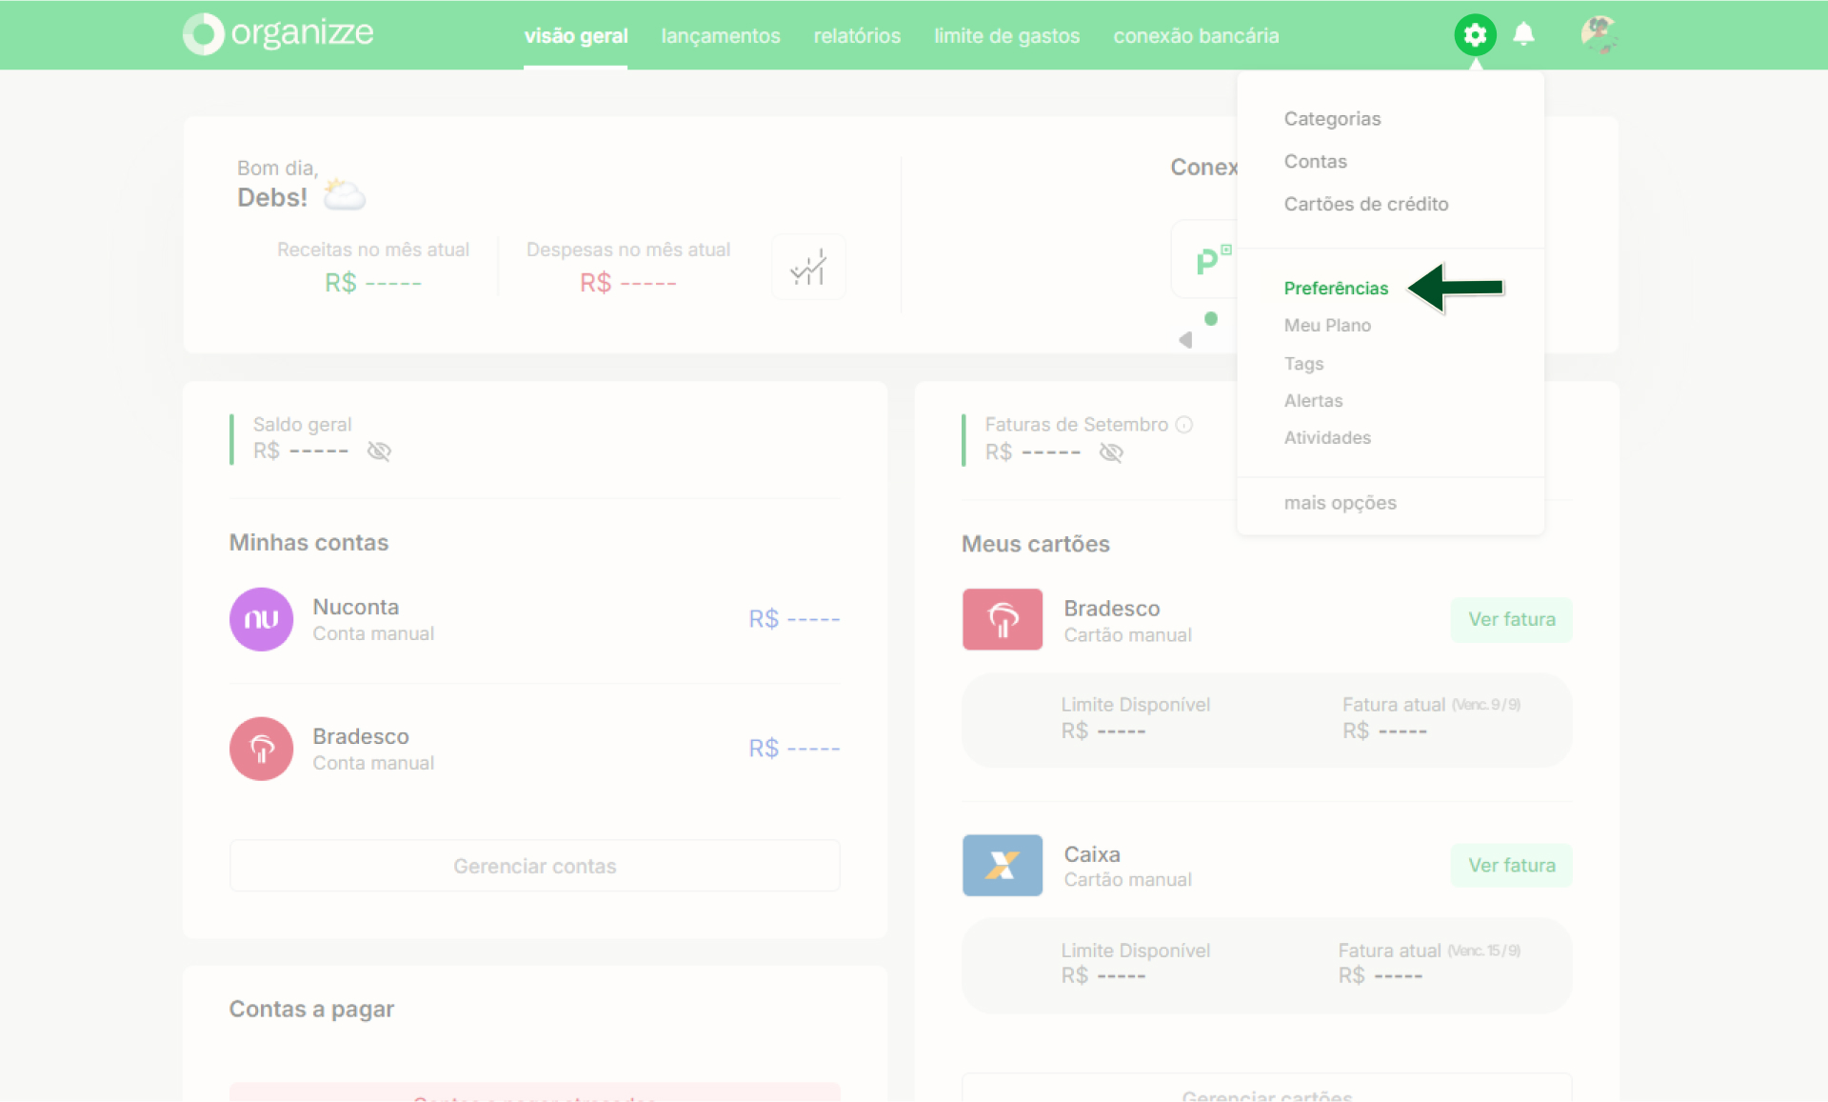Click the Bradesco card logo
The height and width of the screenshot is (1102, 1828).
(x=1003, y=619)
